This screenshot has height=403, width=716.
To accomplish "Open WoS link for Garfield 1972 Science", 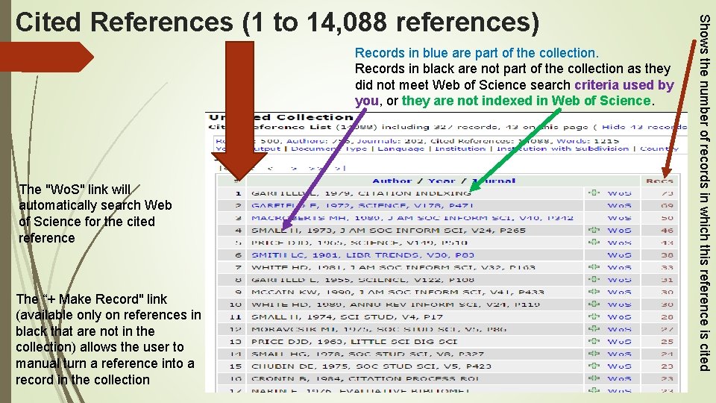I will 619,206.
